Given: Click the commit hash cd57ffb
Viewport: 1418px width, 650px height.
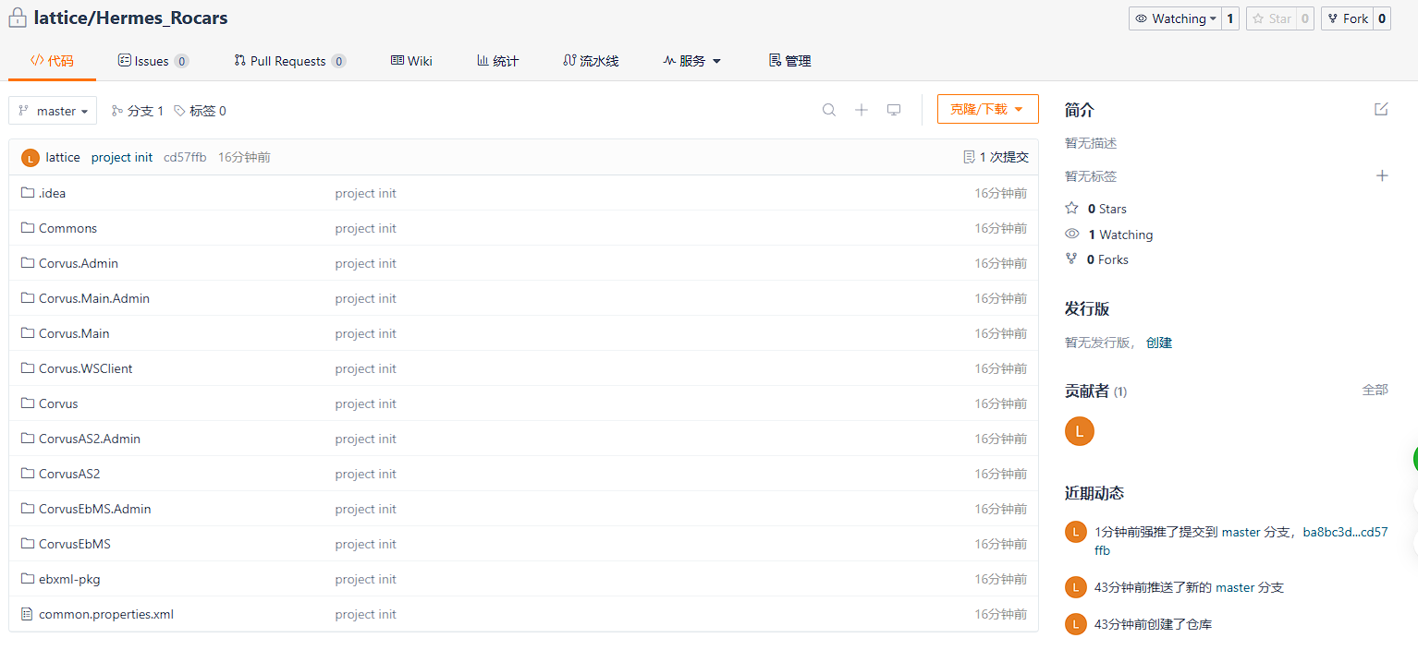Looking at the screenshot, I should pyautogui.click(x=185, y=157).
